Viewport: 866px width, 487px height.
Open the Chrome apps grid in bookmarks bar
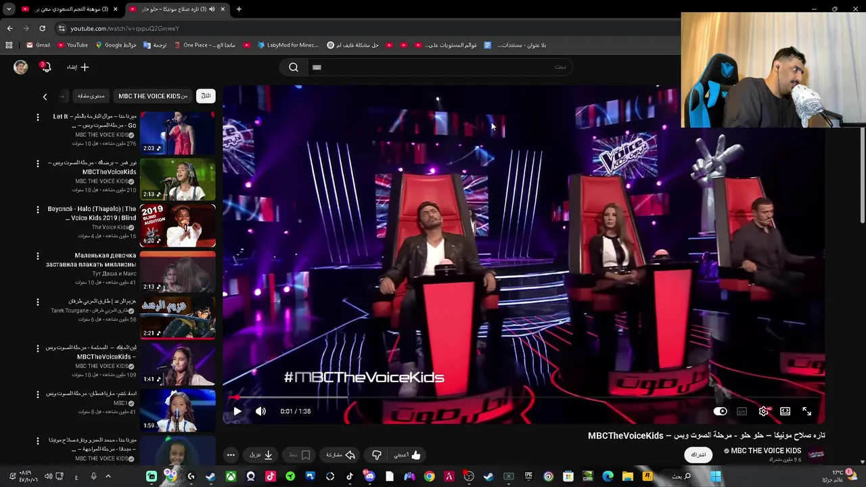pyautogui.click(x=9, y=45)
